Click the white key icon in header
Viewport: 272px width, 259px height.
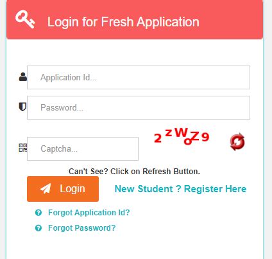(25, 19)
